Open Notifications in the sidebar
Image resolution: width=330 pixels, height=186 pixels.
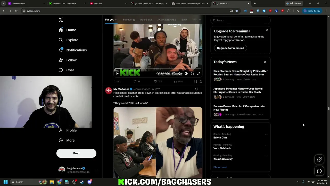coord(72,50)
